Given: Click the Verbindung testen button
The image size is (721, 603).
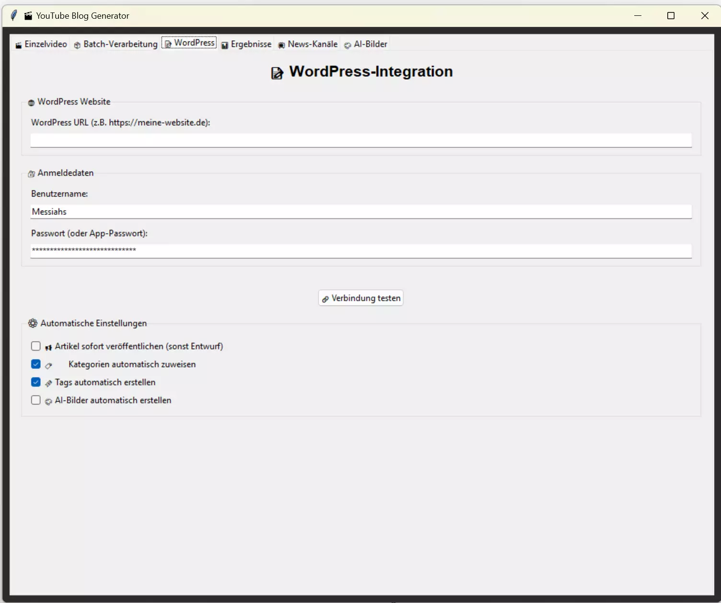Looking at the screenshot, I should tap(360, 298).
